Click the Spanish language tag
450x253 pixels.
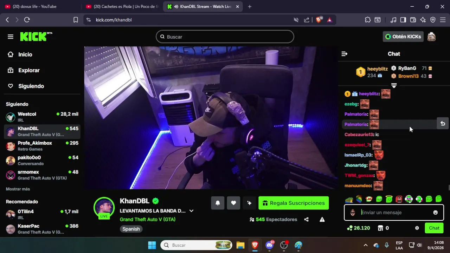[131, 229]
